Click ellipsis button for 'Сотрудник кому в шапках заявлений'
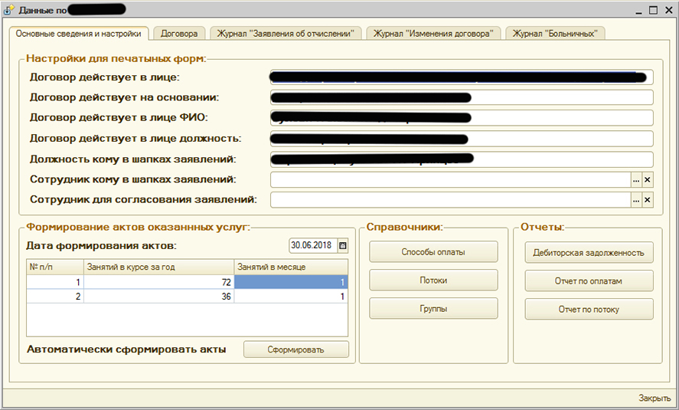 [x=635, y=179]
